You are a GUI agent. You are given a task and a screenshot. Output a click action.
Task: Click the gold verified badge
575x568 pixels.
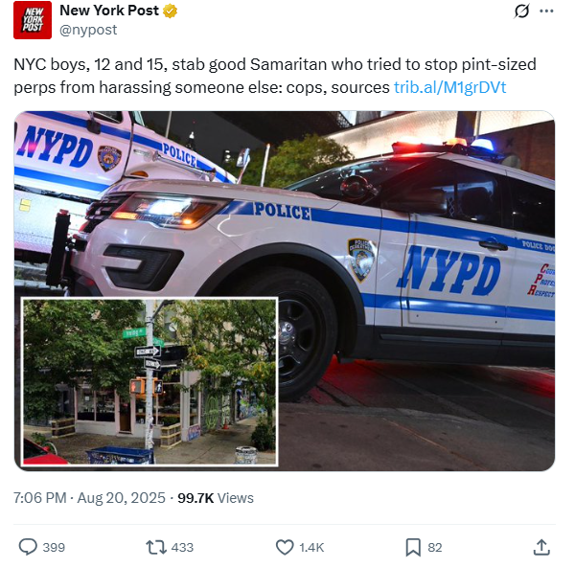coord(170,11)
